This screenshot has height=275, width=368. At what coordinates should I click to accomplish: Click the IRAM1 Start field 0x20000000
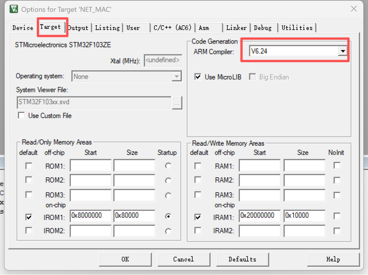click(x=260, y=216)
